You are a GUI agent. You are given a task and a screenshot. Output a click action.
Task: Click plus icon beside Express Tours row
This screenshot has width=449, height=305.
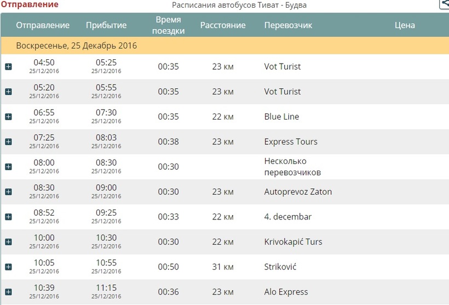(x=8, y=142)
